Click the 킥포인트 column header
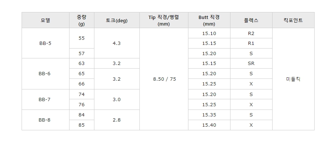The image size is (330, 142). tap(293, 20)
